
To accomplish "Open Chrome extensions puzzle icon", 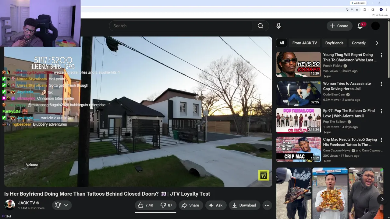I will coord(365,9).
